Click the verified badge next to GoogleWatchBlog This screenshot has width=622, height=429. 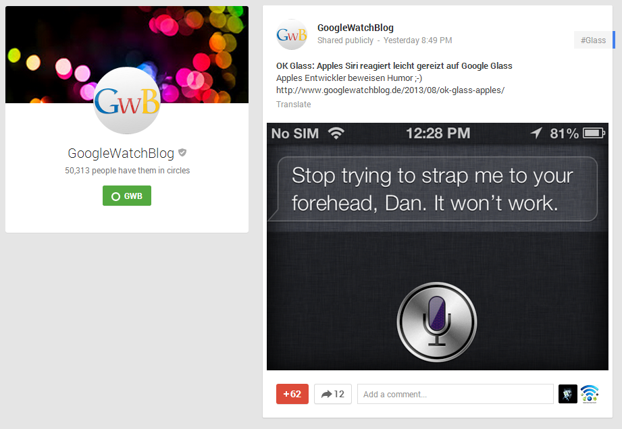coord(182,152)
